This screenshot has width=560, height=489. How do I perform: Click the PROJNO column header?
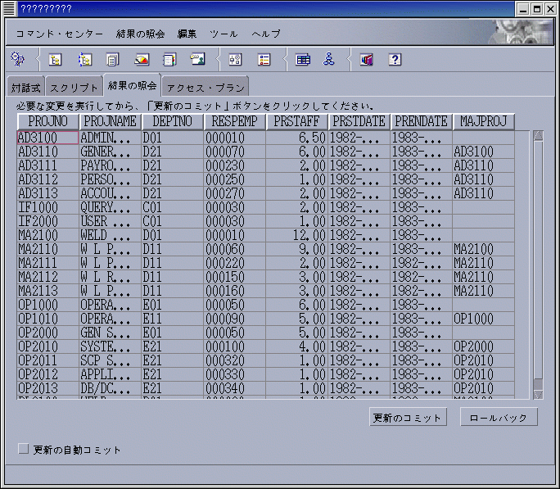coord(47,121)
